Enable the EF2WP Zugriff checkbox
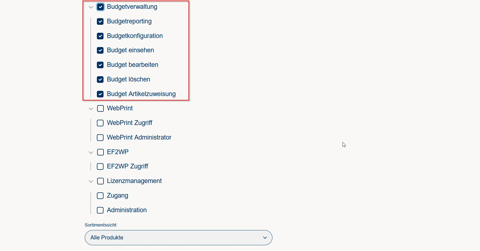Image resolution: width=480 pixels, height=251 pixels. 100,167
